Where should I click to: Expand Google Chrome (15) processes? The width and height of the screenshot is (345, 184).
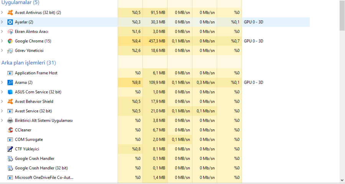2,41
